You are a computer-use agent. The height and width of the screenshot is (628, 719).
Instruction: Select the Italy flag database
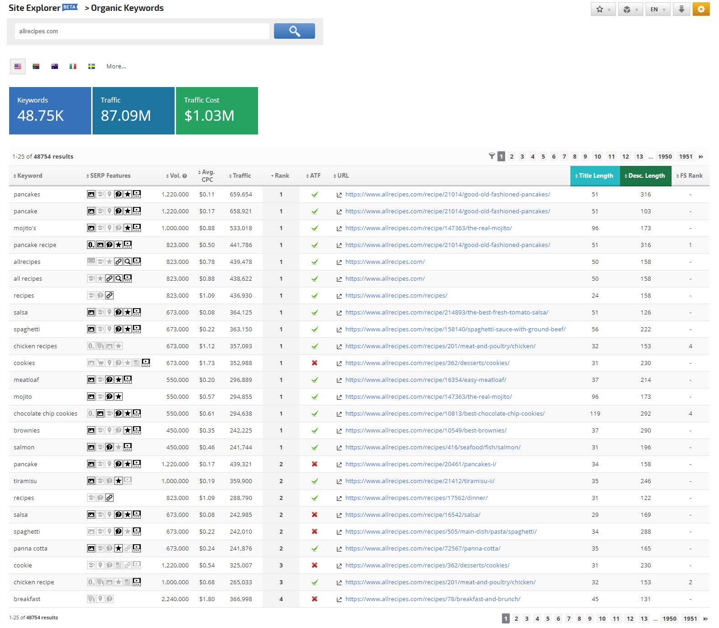coord(73,67)
